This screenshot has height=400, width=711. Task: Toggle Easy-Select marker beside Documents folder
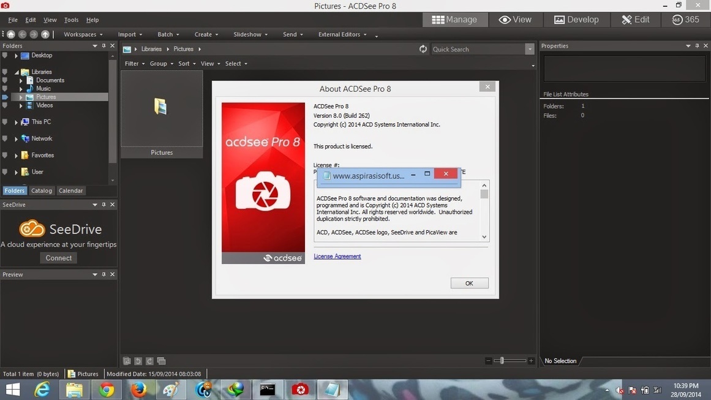[x=4, y=80]
